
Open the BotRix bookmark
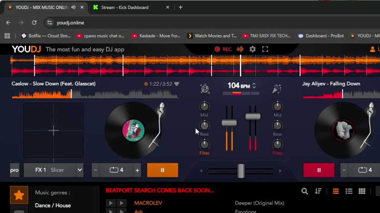[46, 36]
